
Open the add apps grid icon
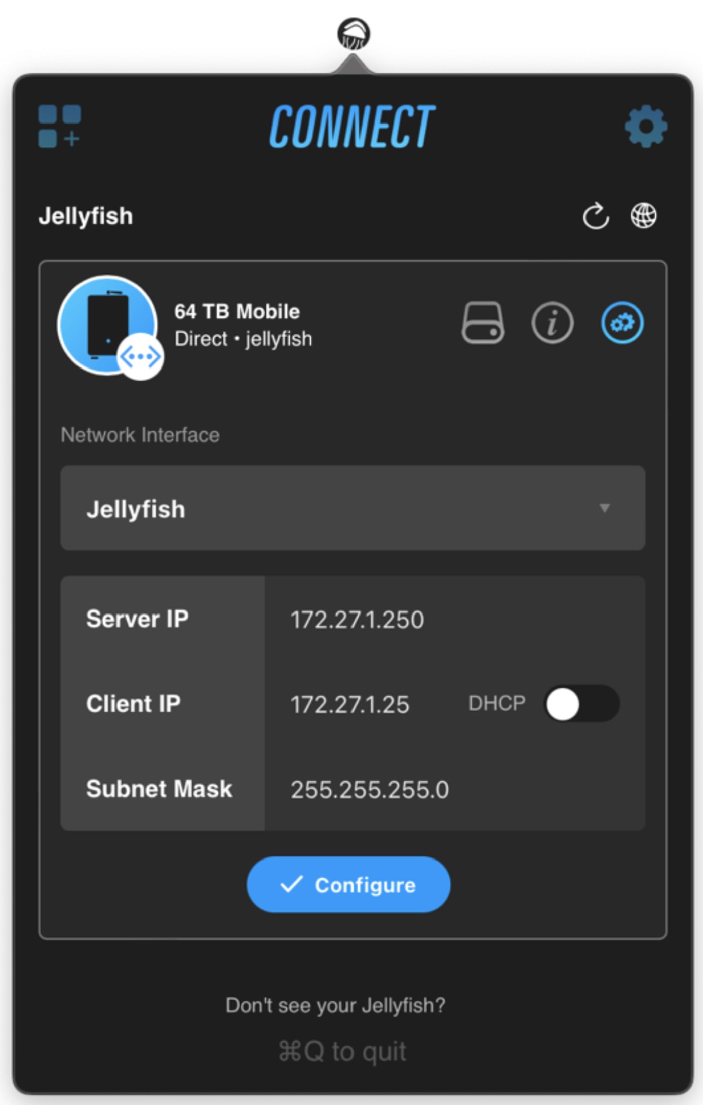pos(60,126)
